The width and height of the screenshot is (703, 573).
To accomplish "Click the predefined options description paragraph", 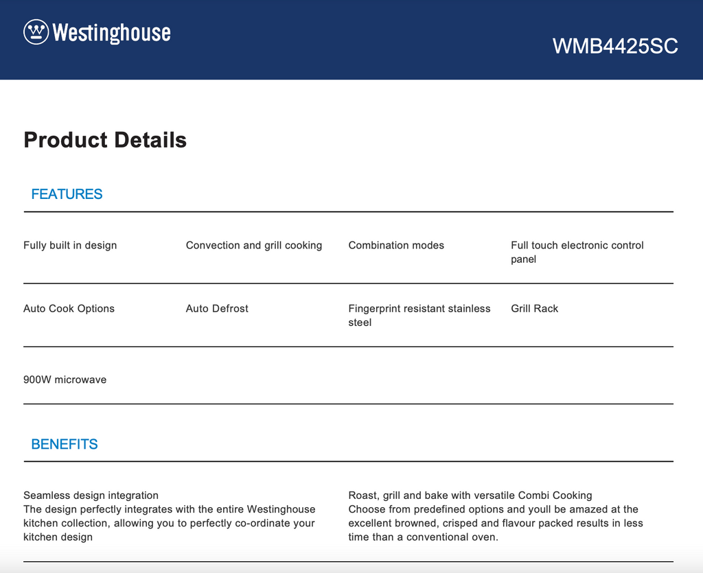I will tap(494, 523).
